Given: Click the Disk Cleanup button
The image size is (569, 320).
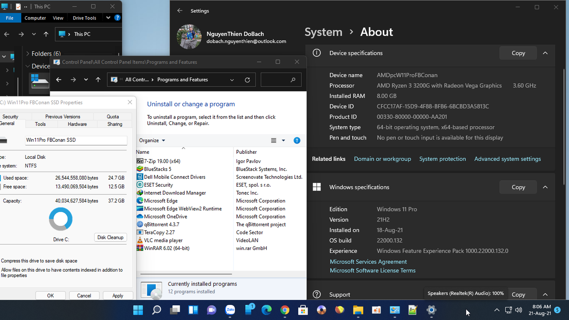Looking at the screenshot, I should 110,237.
